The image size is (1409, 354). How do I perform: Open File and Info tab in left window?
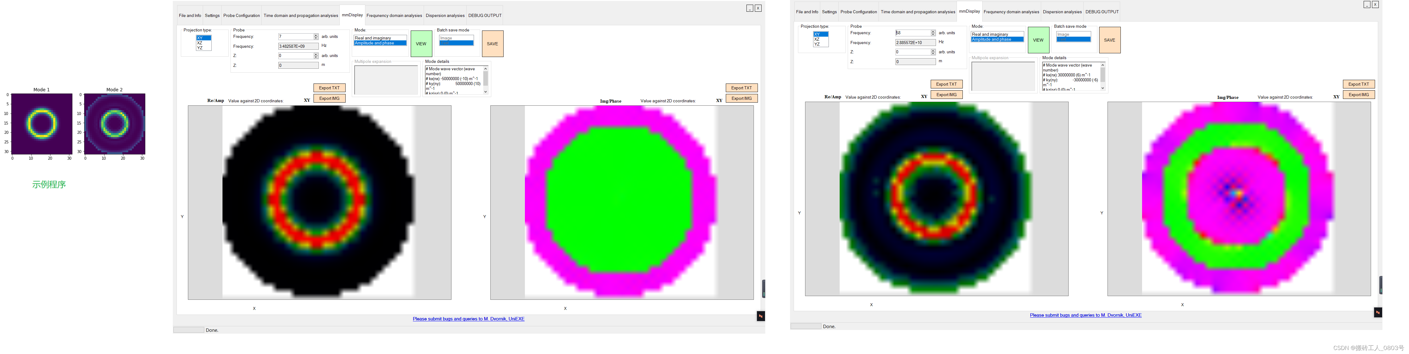pyautogui.click(x=190, y=15)
